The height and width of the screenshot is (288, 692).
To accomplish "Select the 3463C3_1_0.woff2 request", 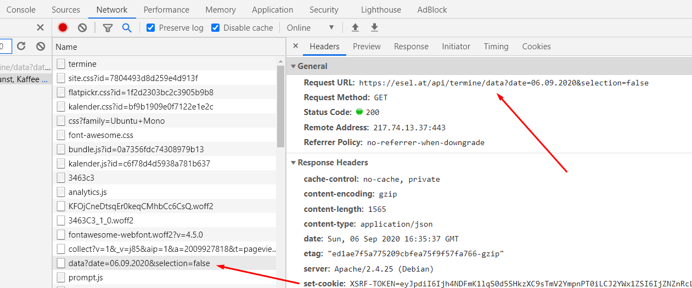I will tap(165, 221).
